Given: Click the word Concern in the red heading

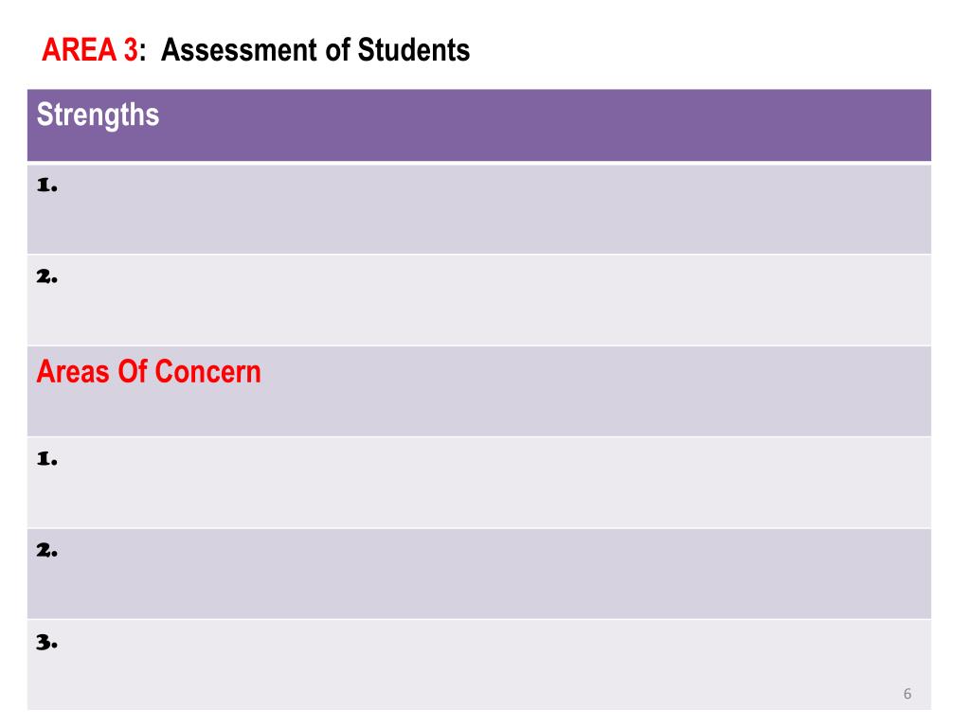Looking at the screenshot, I should click(x=207, y=372).
